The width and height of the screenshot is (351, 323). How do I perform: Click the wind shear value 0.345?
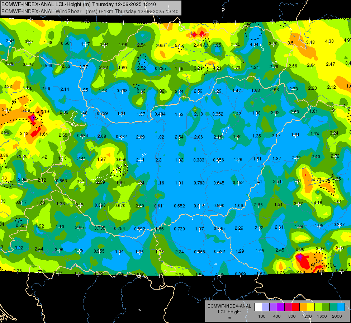coord(219,229)
